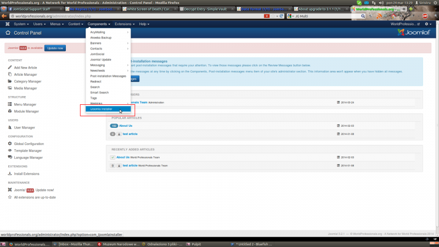
Task: Open the About Us link in Popular Articles
Action: 126,126
